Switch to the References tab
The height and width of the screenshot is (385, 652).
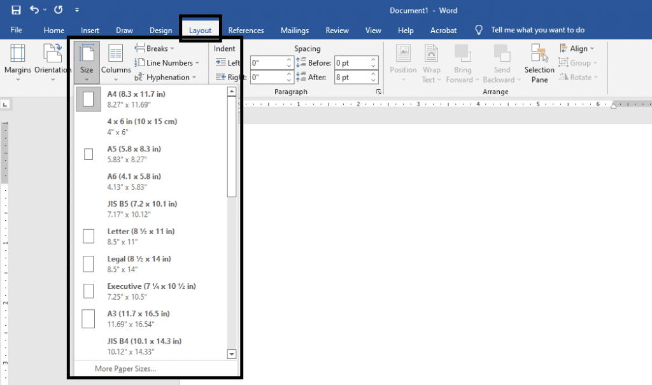pos(246,31)
